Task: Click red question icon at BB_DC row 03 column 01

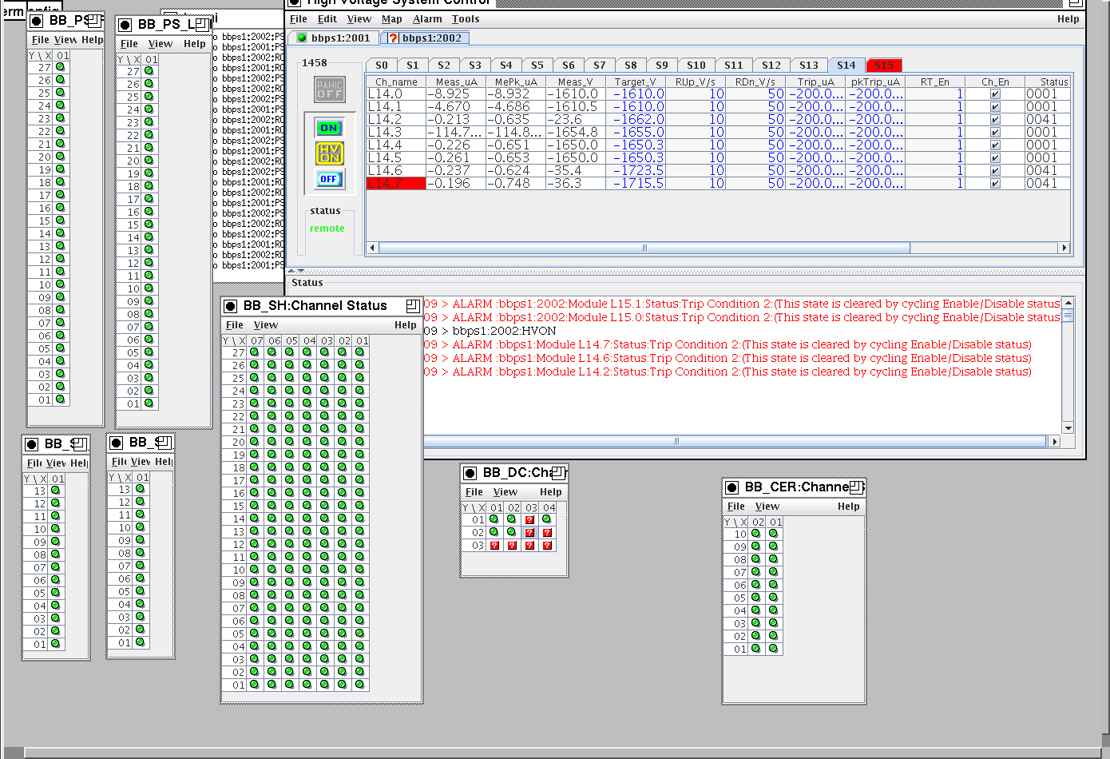Action: [x=494, y=546]
